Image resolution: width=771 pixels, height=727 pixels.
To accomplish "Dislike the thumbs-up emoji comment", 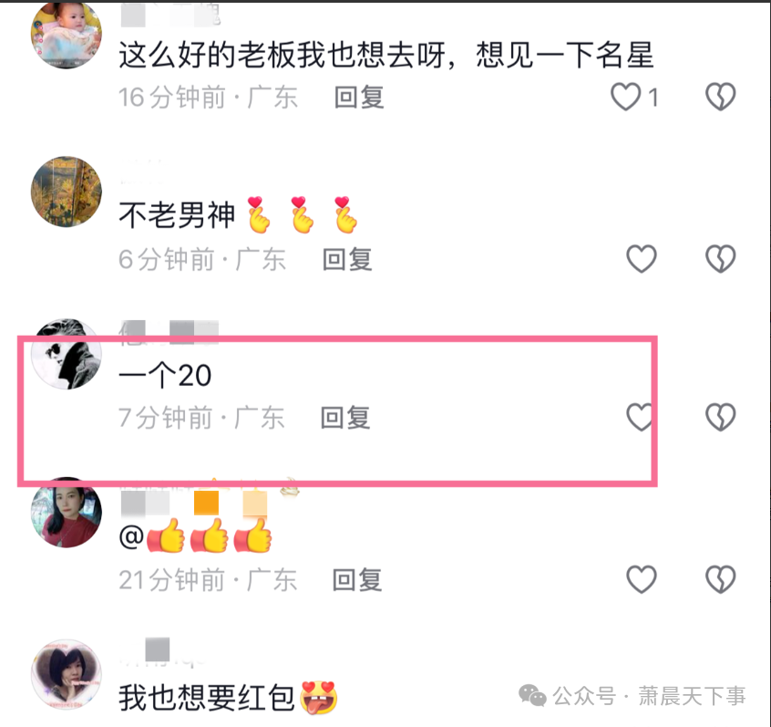I will [720, 579].
